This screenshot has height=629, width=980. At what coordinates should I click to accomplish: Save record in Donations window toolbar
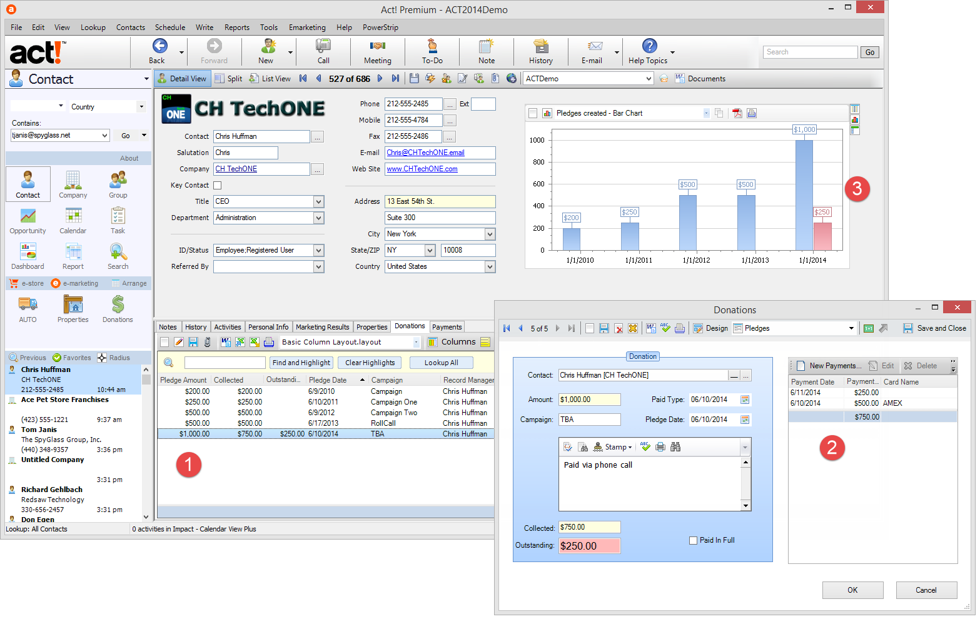pyautogui.click(x=604, y=328)
